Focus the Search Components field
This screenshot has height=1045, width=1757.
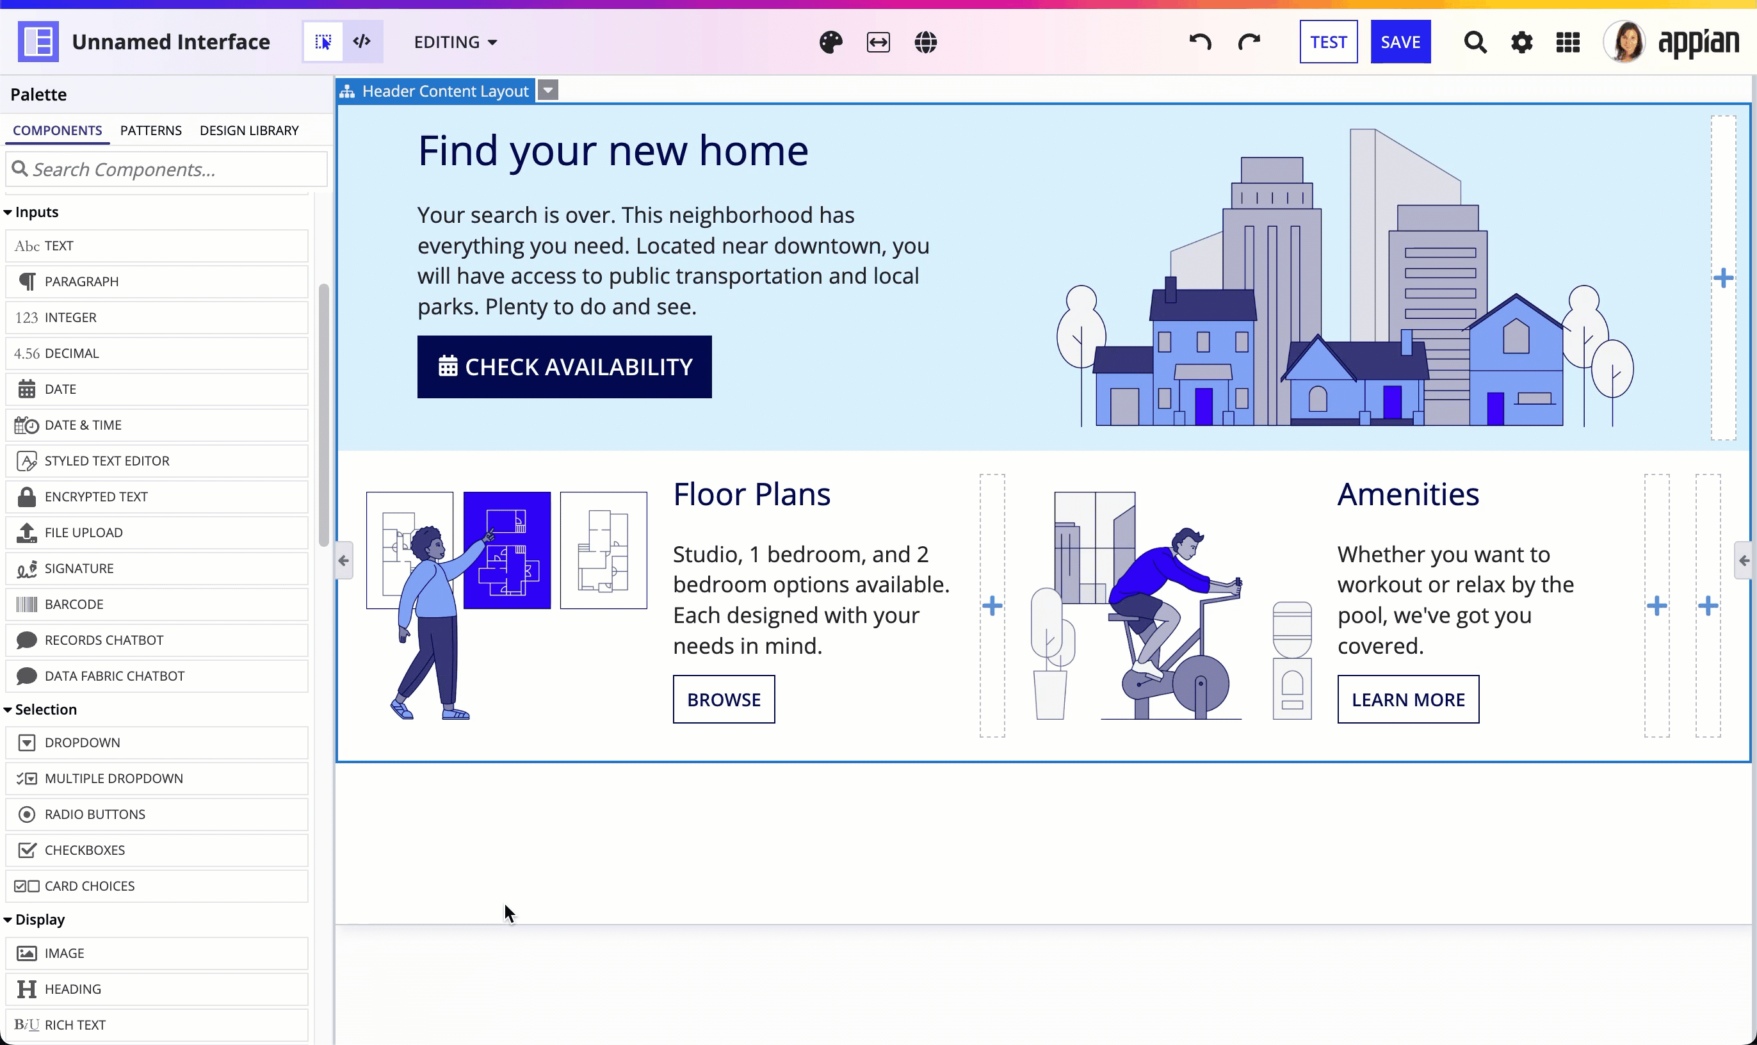[167, 170]
